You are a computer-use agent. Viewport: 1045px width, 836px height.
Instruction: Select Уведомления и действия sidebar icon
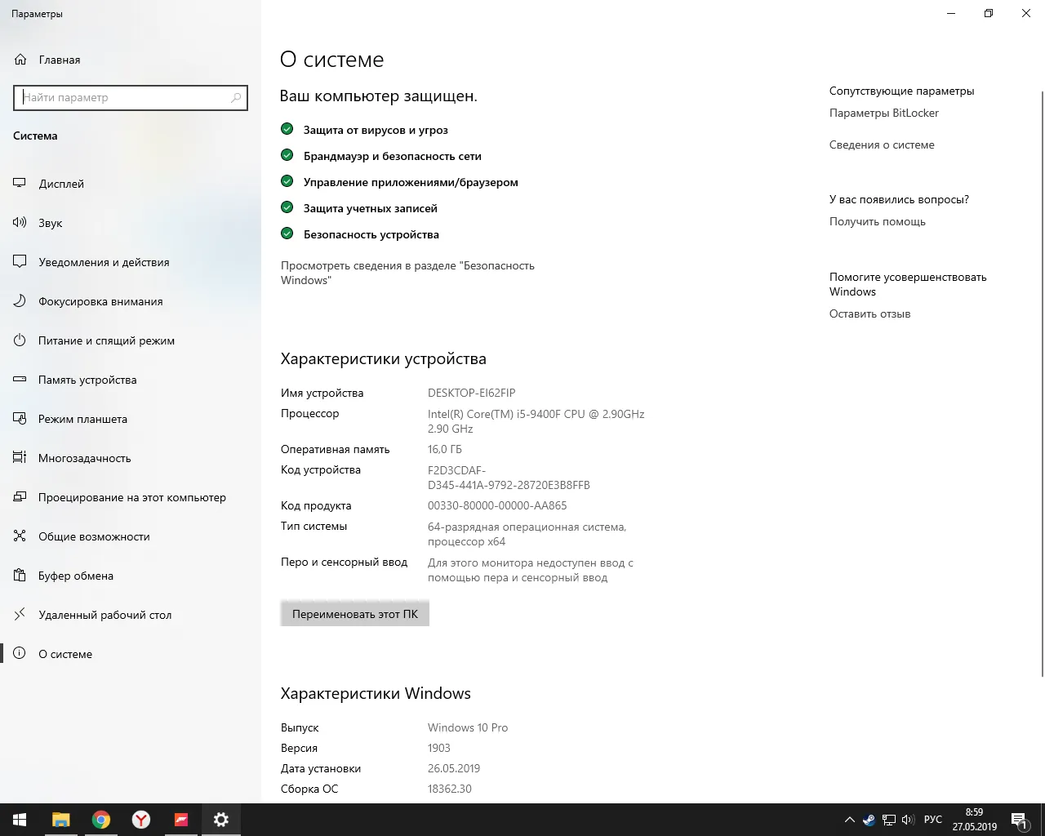click(x=20, y=262)
